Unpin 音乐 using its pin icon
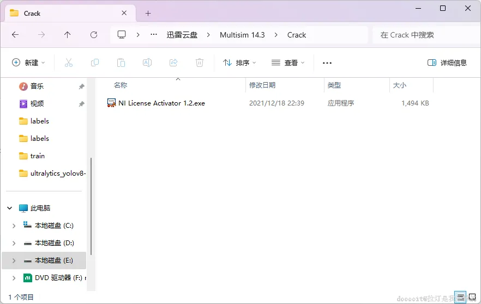This screenshot has height=304, width=481. (x=81, y=86)
